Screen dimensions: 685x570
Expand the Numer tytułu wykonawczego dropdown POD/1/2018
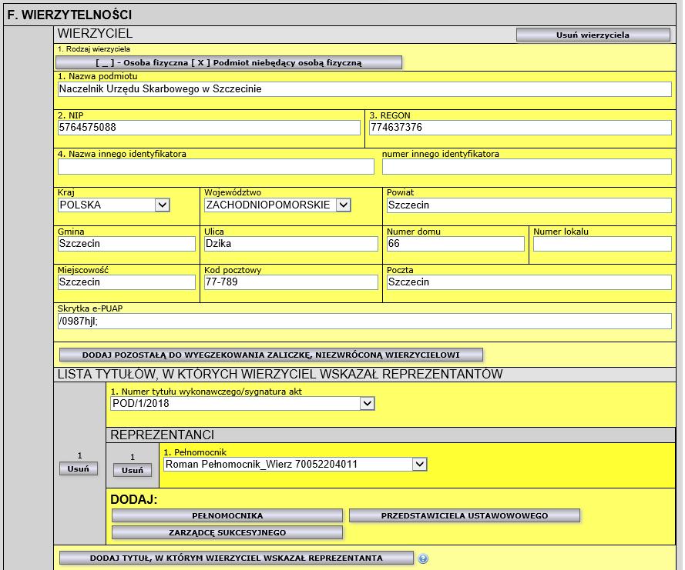(243, 403)
